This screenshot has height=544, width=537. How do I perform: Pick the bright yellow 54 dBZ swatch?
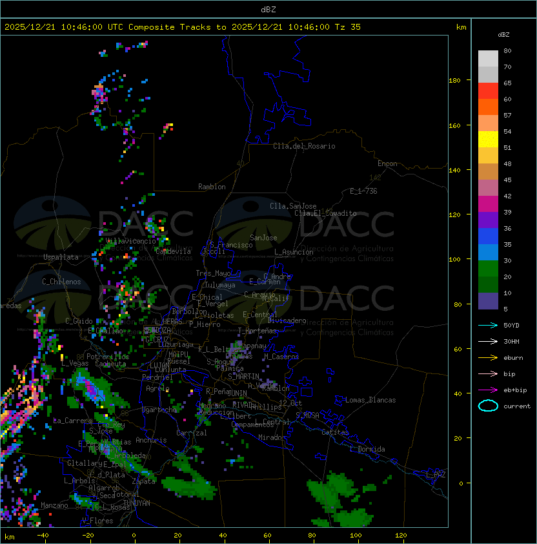tap(488, 139)
